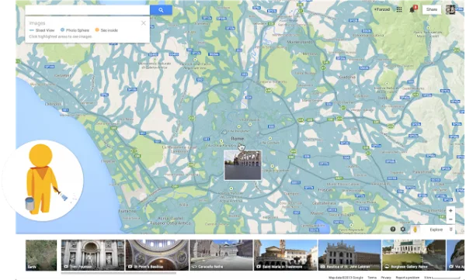Screen dimensions: 466x280
Task: Open the Caracalla Baths street view
Action: click(x=221, y=255)
